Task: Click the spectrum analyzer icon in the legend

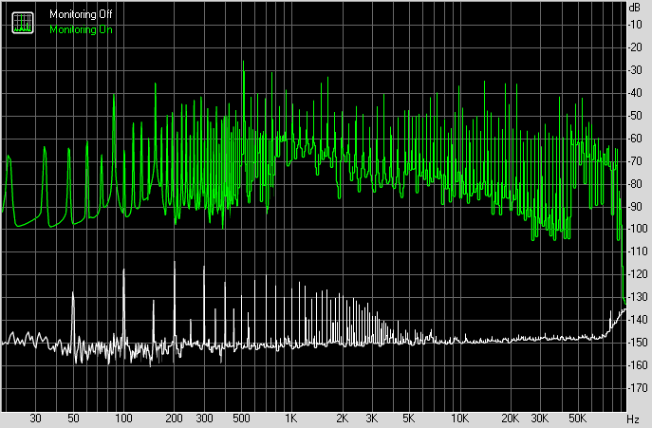Action: click(x=23, y=23)
